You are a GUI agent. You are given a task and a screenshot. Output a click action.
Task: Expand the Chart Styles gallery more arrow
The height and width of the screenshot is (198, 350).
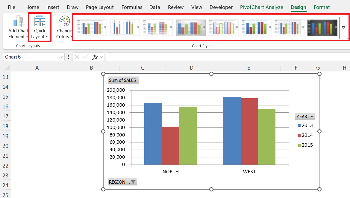(343, 28)
